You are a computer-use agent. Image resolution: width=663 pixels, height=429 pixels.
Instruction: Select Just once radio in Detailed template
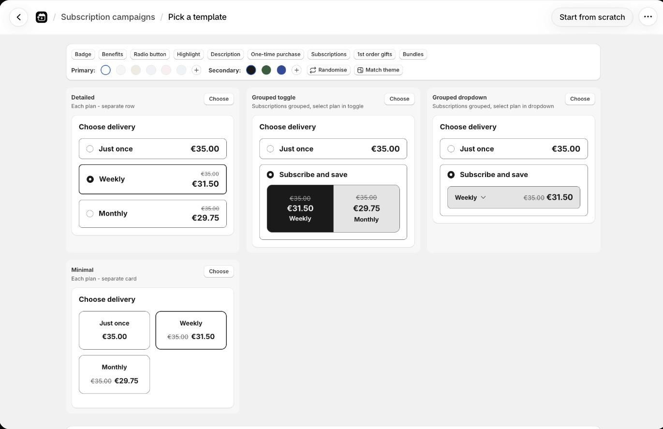(x=90, y=149)
